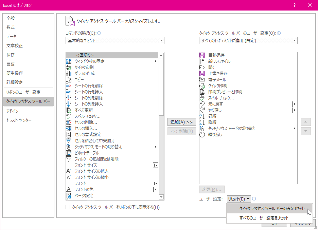Screen dimensions: 318x230
Task: Click the 変更(M)... button
Action: 212,190
